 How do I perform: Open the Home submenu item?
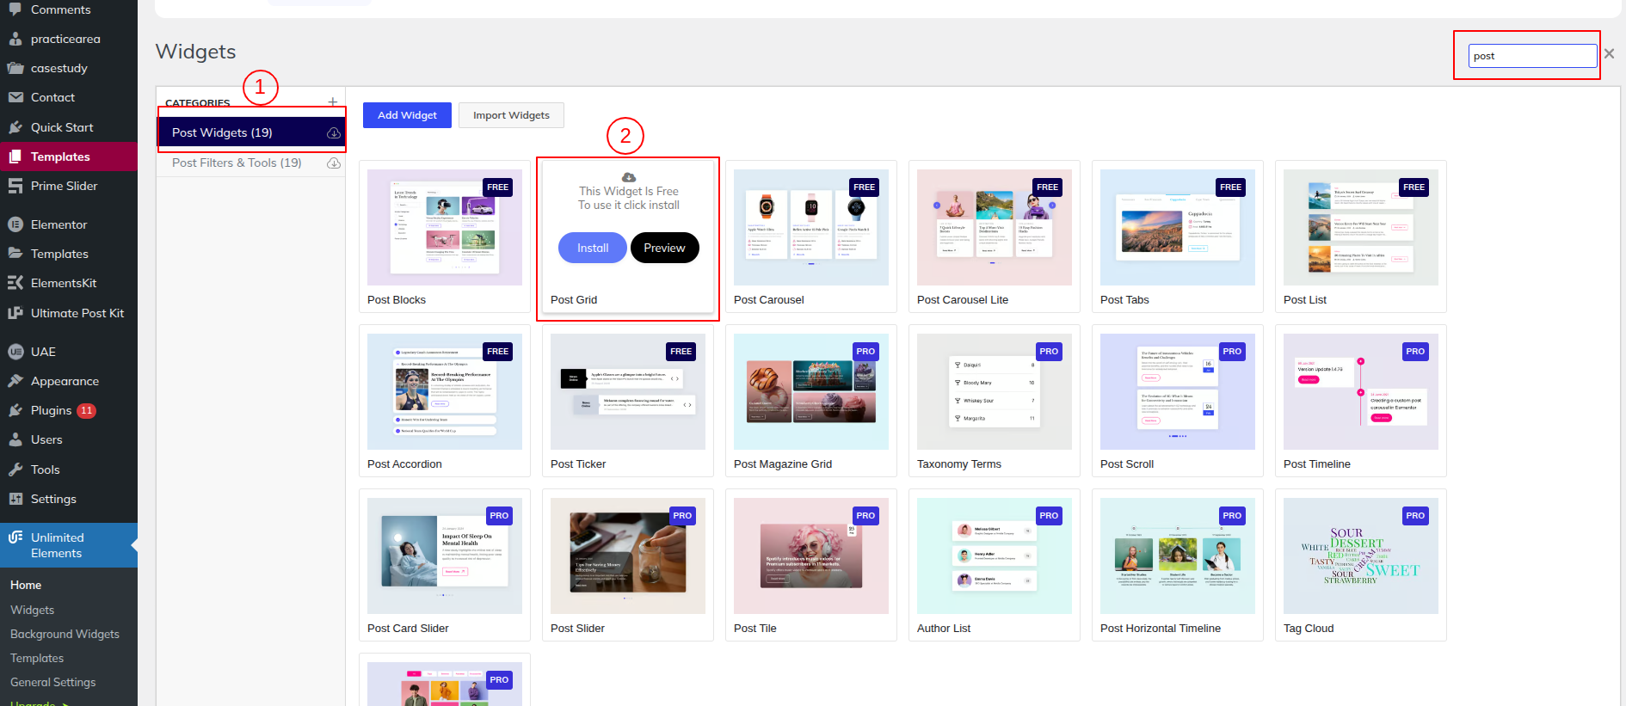pos(26,585)
